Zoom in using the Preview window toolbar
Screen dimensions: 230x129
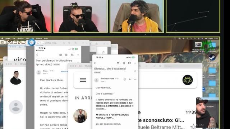(69, 43)
